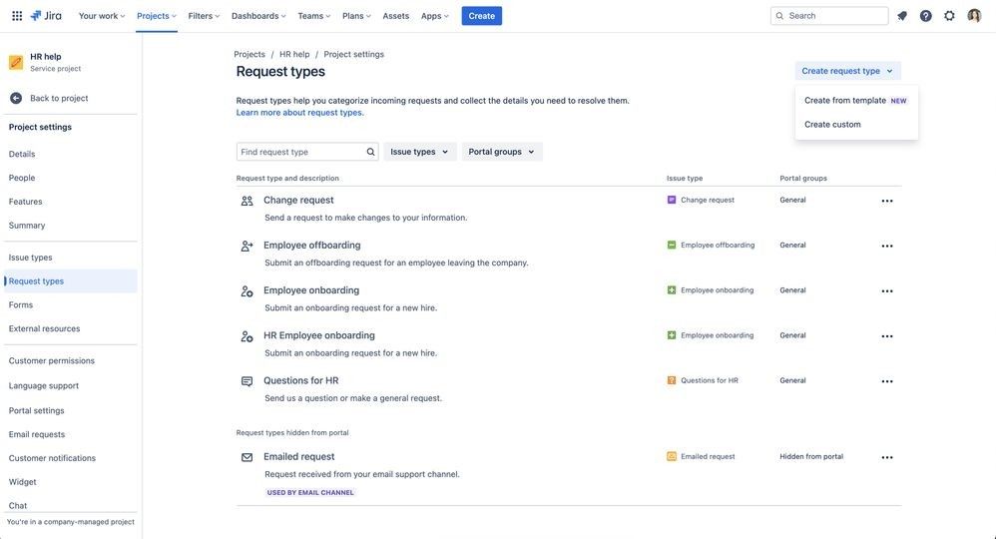Click the Back to project arrow icon
Screen dimensions: 996x539
16,98
